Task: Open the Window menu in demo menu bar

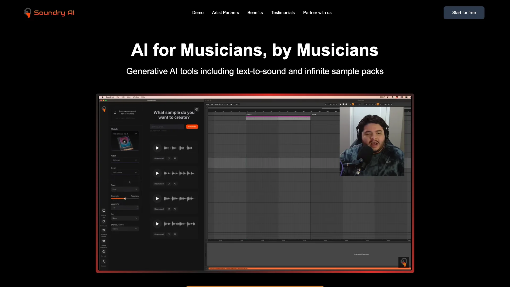Action: tap(136, 97)
